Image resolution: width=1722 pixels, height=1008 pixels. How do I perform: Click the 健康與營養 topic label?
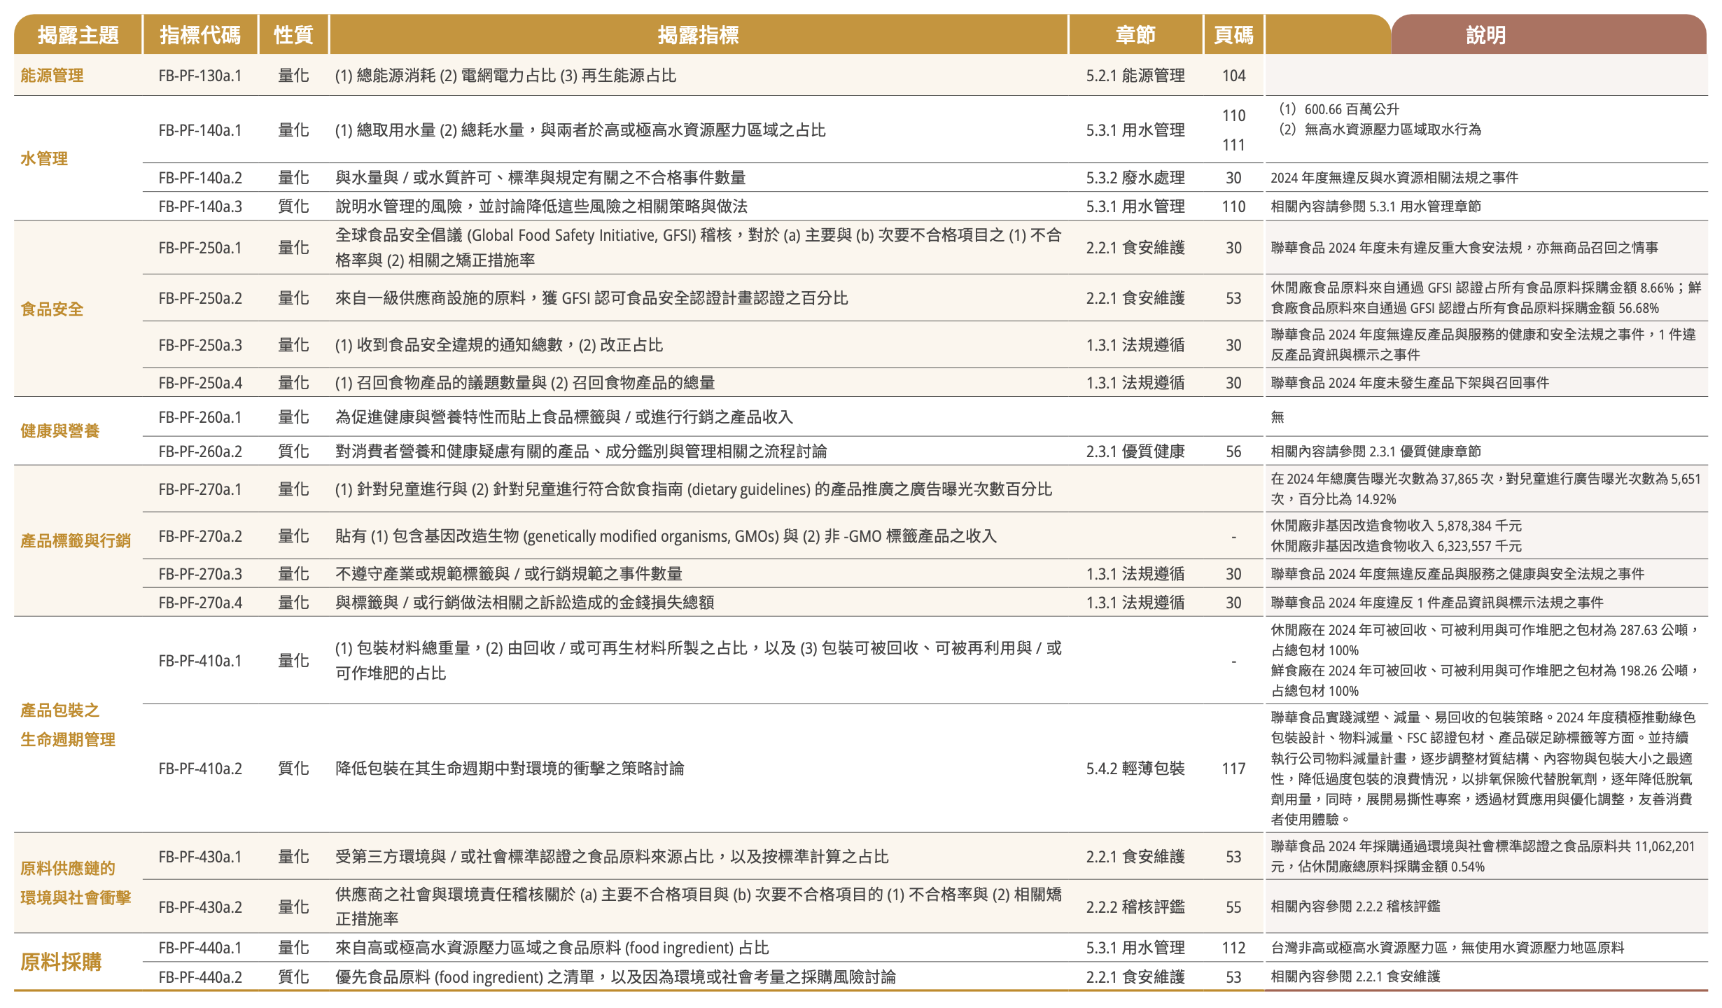(x=59, y=431)
